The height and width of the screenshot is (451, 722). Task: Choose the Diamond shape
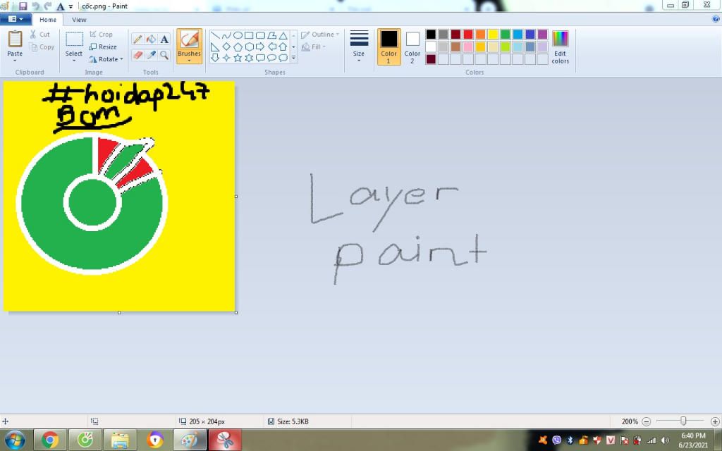(x=226, y=47)
